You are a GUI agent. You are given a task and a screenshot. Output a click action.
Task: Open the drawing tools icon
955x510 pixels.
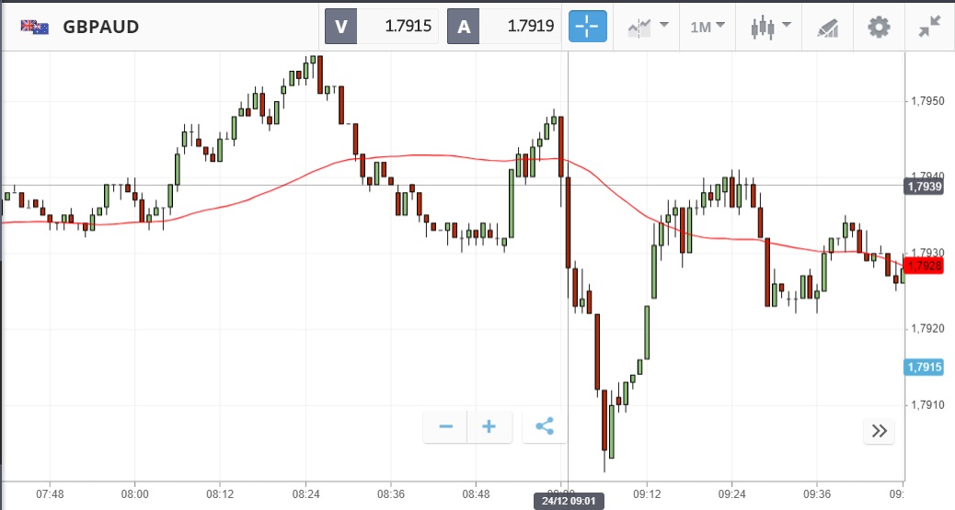pos(827,27)
